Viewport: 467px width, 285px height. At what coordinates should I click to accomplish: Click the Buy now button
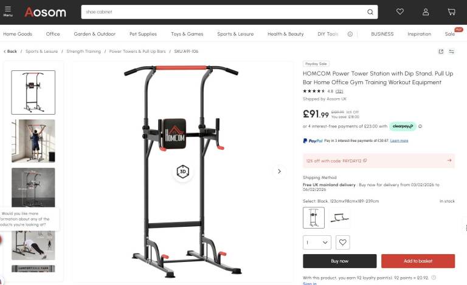click(x=339, y=261)
